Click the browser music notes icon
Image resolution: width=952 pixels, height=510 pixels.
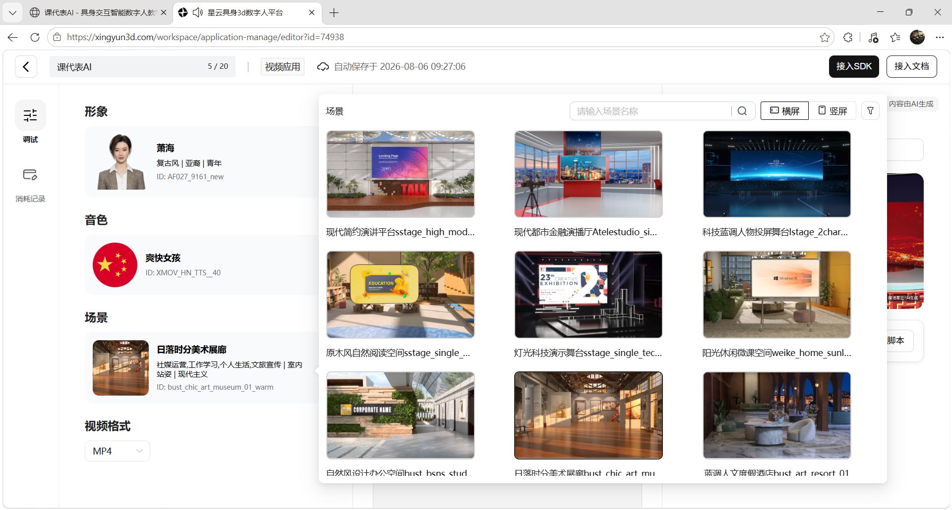(873, 37)
